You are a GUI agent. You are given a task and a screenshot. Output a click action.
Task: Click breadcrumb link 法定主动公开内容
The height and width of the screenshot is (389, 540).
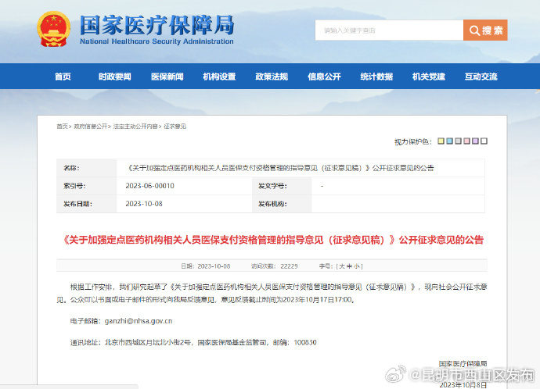point(135,127)
